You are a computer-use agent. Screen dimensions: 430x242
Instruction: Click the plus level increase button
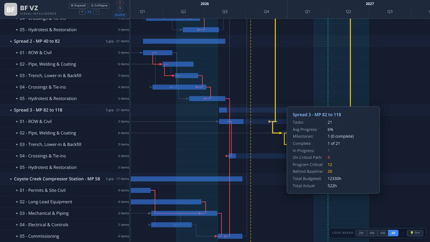click(x=82, y=12)
